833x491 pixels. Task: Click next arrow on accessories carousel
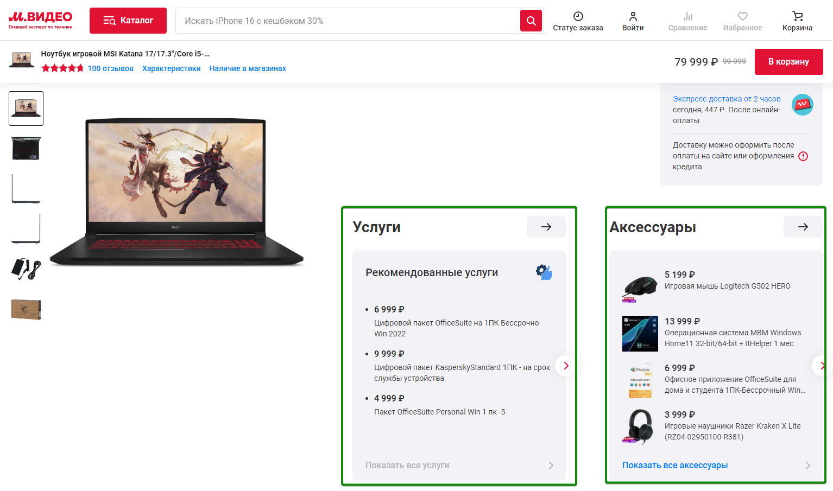pyautogui.click(x=822, y=366)
